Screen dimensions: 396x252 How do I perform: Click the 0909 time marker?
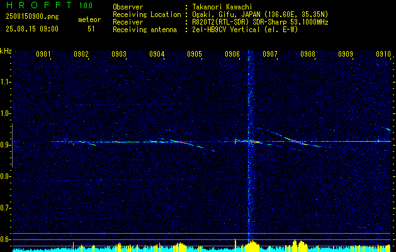346,54
